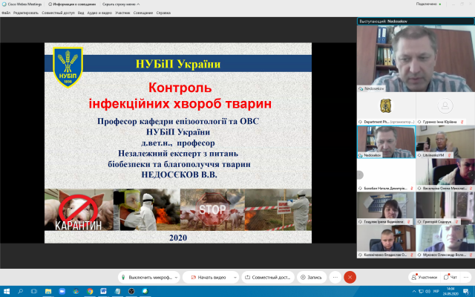Click muted mic icon on LitvinenkoVM tile
The image size is (475, 297).
[x=449, y=155]
